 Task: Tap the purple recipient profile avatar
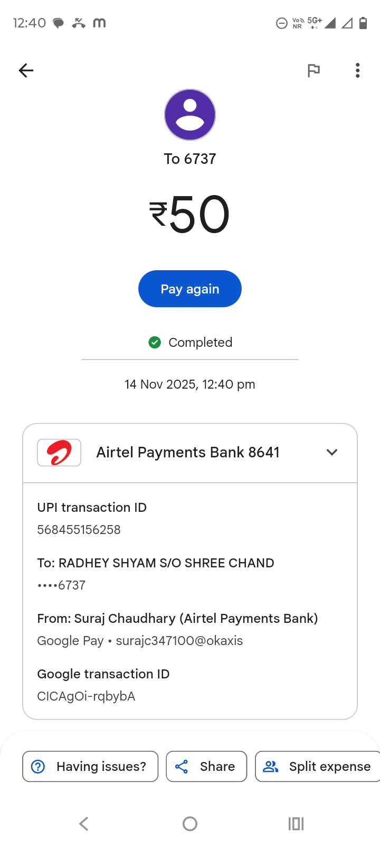pos(190,115)
